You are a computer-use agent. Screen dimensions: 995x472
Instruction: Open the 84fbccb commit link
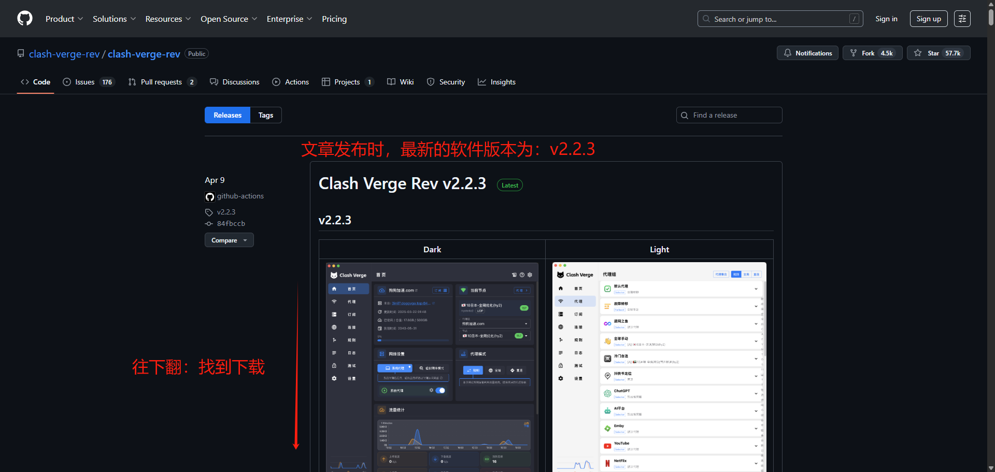(231, 224)
